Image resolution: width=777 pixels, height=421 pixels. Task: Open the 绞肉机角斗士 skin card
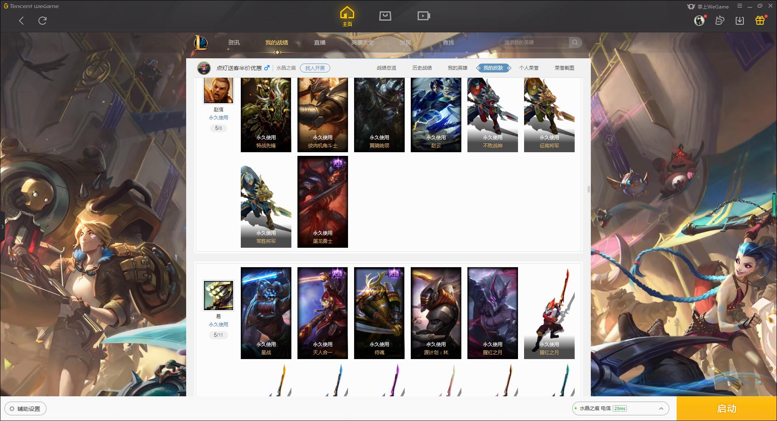(x=323, y=115)
